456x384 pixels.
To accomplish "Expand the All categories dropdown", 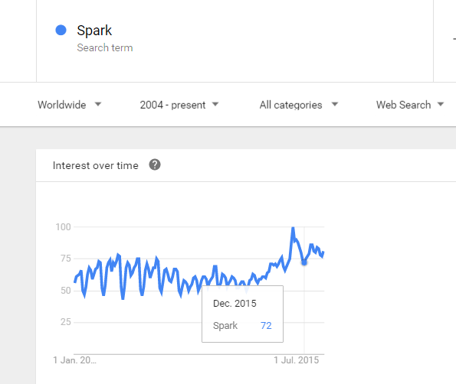I will [299, 105].
